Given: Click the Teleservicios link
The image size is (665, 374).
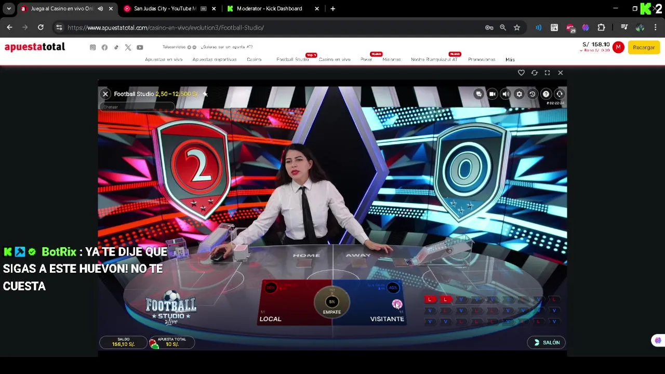Looking at the screenshot, I should tap(174, 47).
